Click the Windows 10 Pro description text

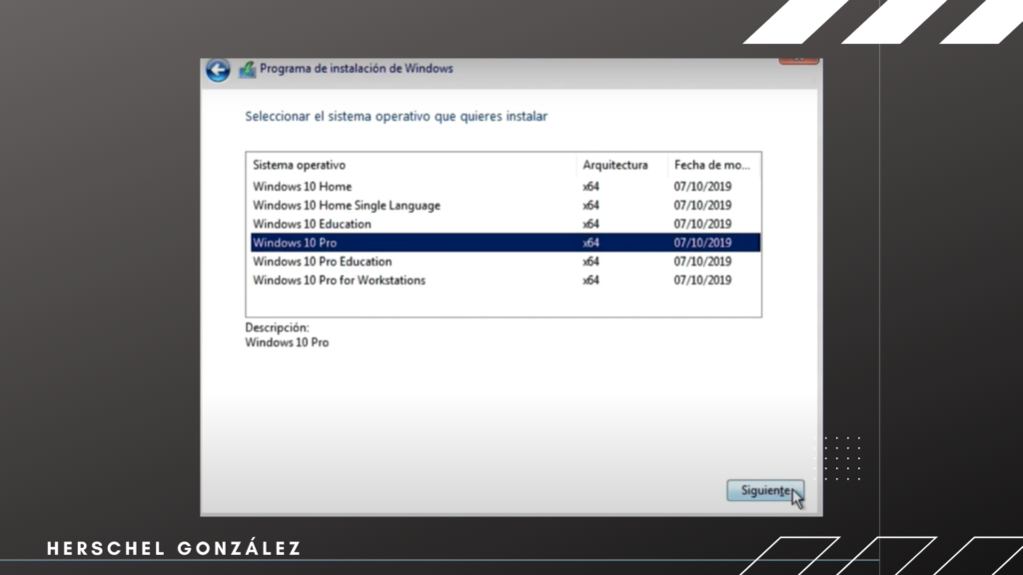click(287, 343)
